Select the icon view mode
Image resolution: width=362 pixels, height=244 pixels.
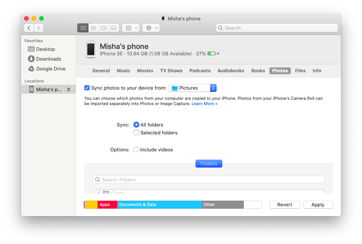83,28
